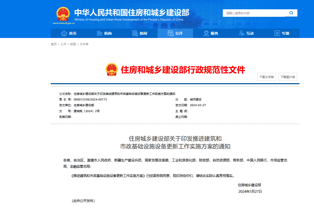Click the (此件公开发布) note

click(x=83, y=201)
